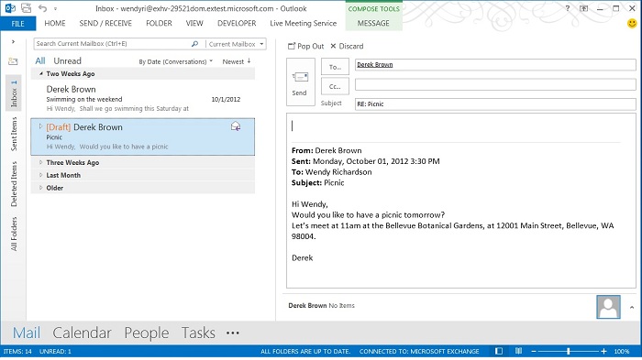642x360 pixels.
Task: Click the 100% zoom level
Action: point(622,352)
